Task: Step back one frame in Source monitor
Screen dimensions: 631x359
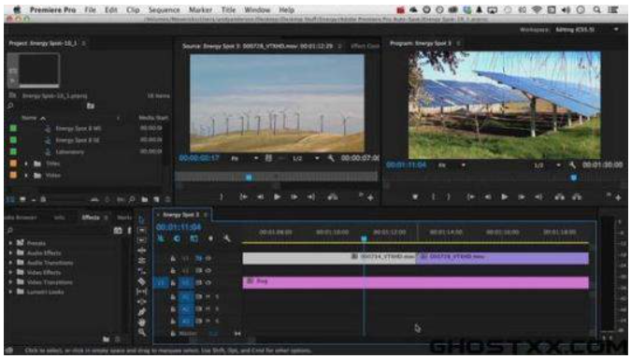Action: [260, 197]
